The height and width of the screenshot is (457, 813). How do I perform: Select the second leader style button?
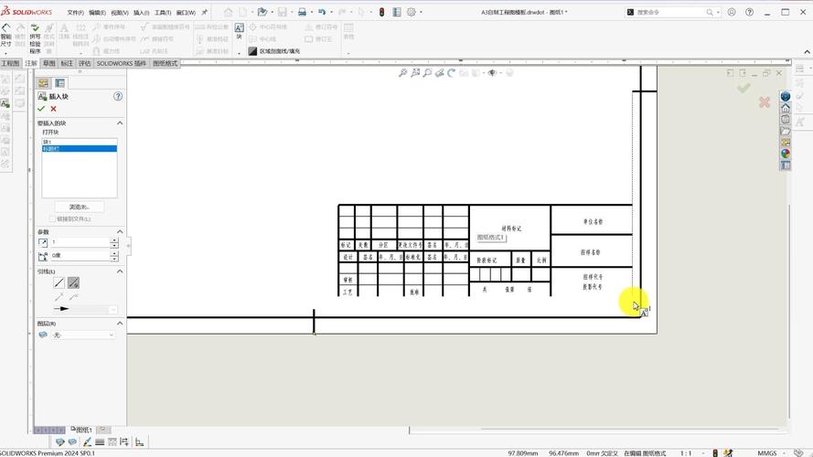tap(73, 283)
